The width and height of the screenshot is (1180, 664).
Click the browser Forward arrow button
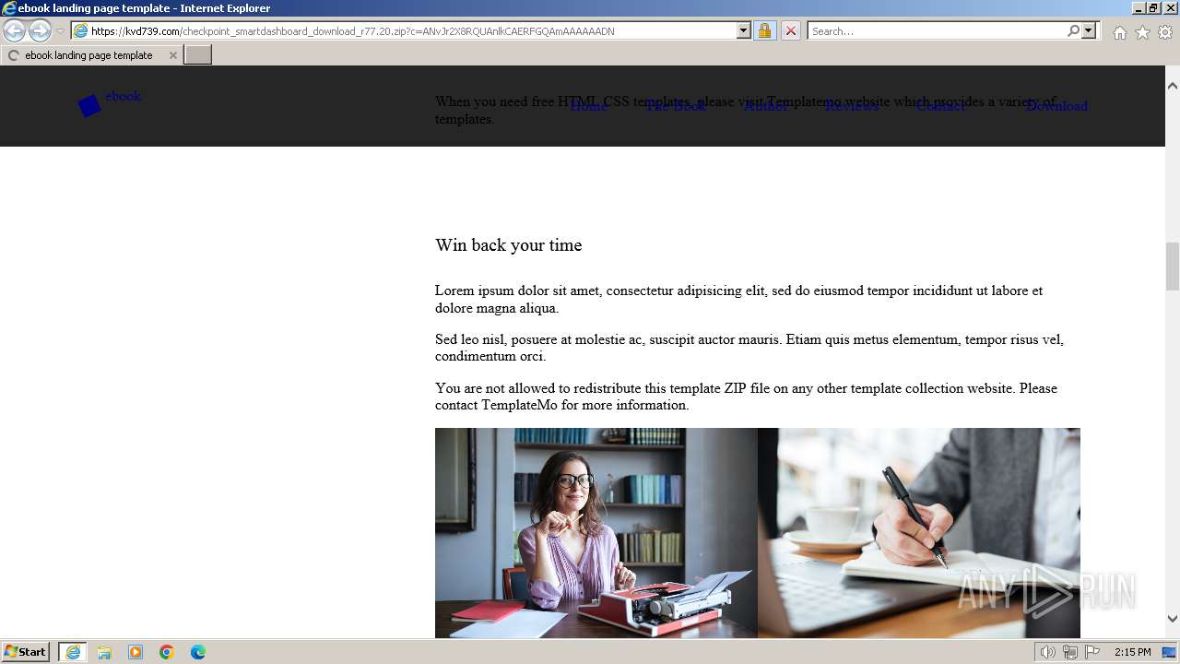40,31
